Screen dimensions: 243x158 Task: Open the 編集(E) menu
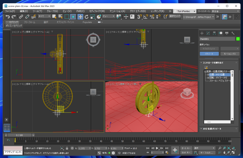tap(24, 11)
